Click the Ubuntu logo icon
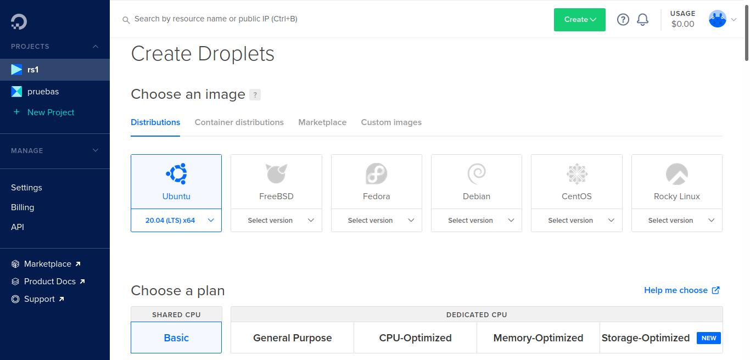Image resolution: width=750 pixels, height=360 pixels. pos(176,174)
